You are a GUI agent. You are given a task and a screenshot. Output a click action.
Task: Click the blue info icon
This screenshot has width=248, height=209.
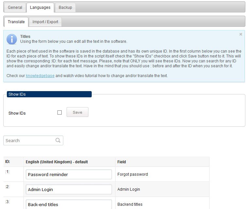click(x=12, y=39)
